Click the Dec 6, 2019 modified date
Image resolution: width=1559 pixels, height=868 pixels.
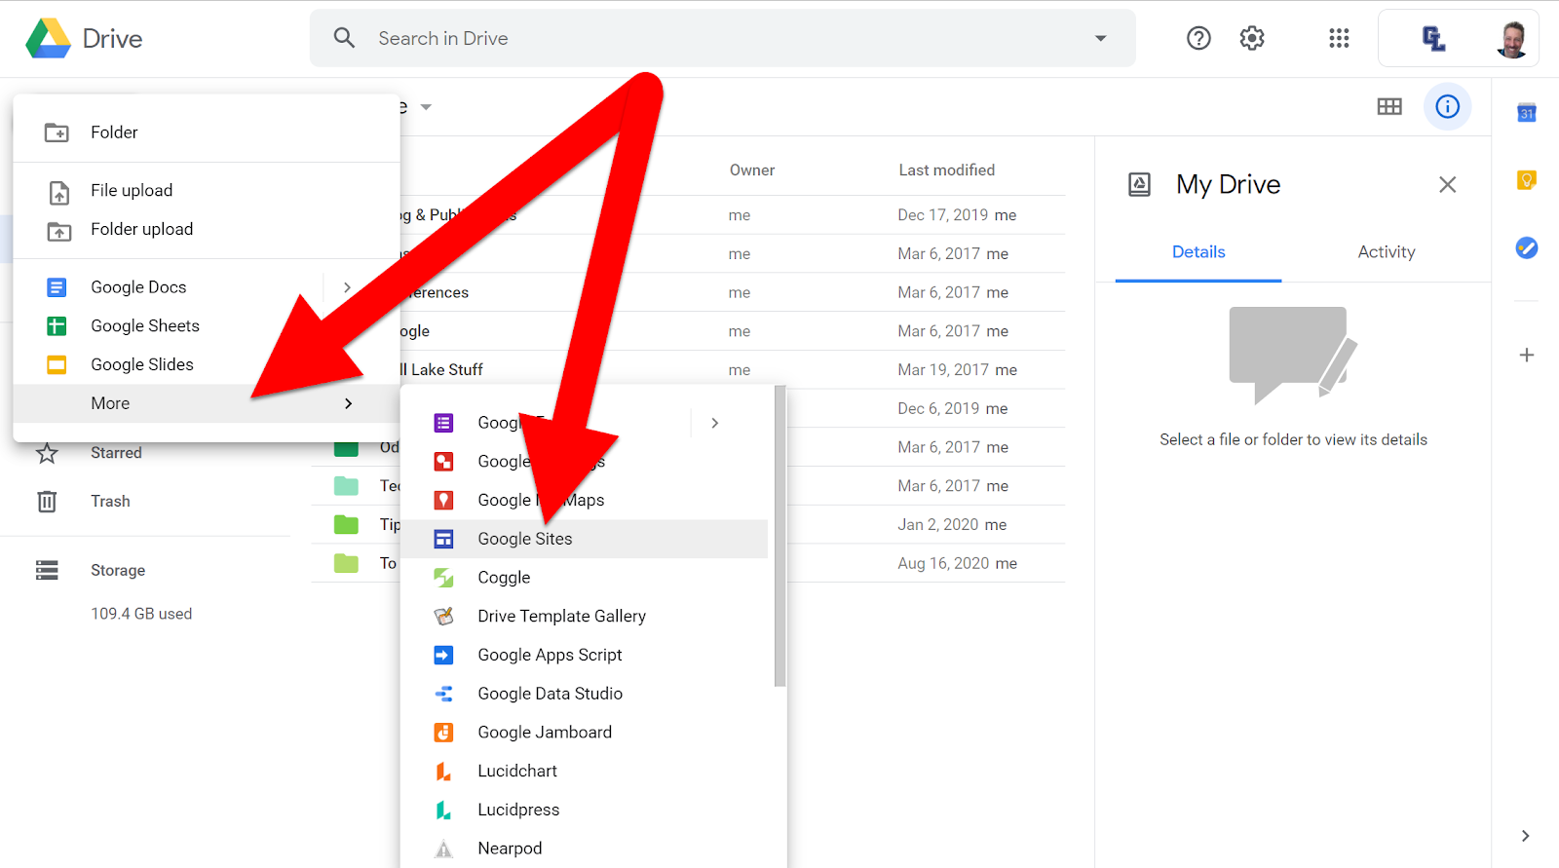[x=939, y=409]
